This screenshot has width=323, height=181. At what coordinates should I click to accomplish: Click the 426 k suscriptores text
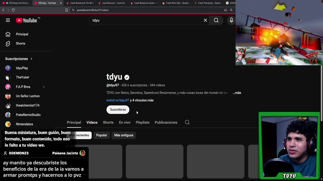coord(134,85)
